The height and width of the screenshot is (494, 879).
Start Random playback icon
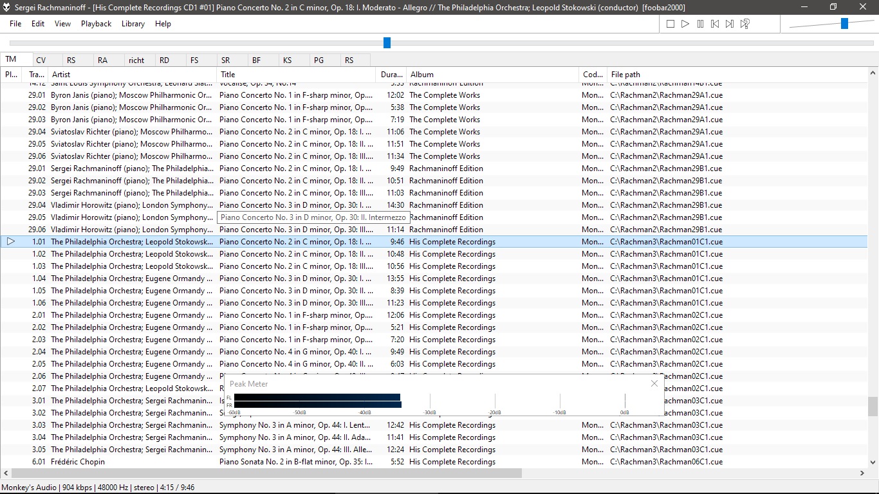click(x=745, y=24)
